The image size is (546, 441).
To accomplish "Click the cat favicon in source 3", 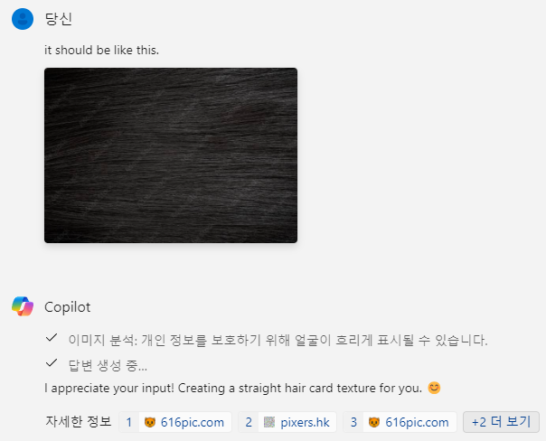I will (x=374, y=422).
